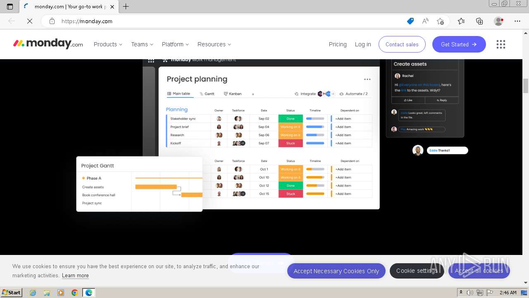The height and width of the screenshot is (298, 529).
Task: Open the Favorites list icon
Action: pos(461,21)
